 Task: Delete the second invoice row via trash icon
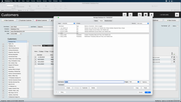[x=174, y=59]
